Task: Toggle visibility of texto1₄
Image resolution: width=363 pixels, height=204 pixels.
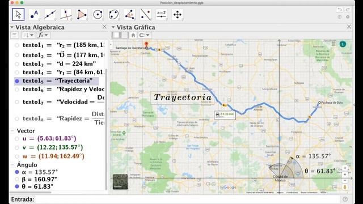Action: click(17, 73)
